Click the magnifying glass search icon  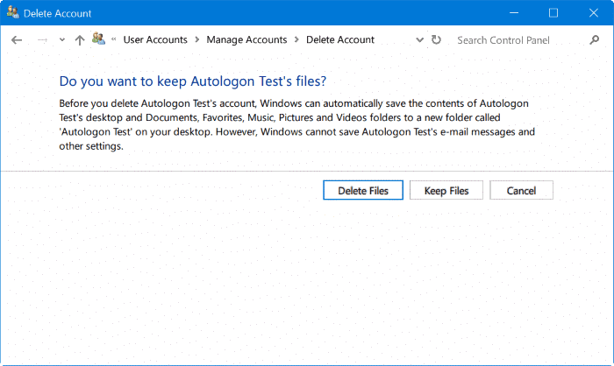click(595, 40)
